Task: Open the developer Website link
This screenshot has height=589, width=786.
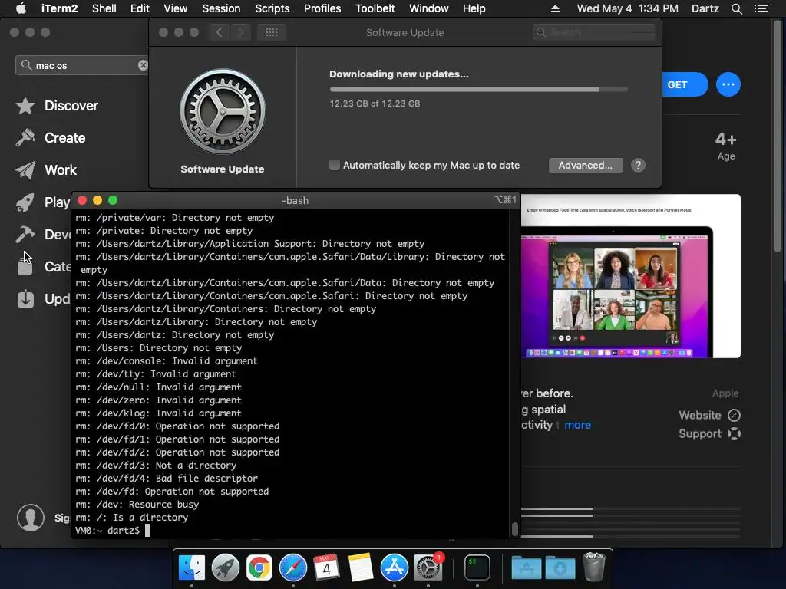Action: [x=709, y=415]
